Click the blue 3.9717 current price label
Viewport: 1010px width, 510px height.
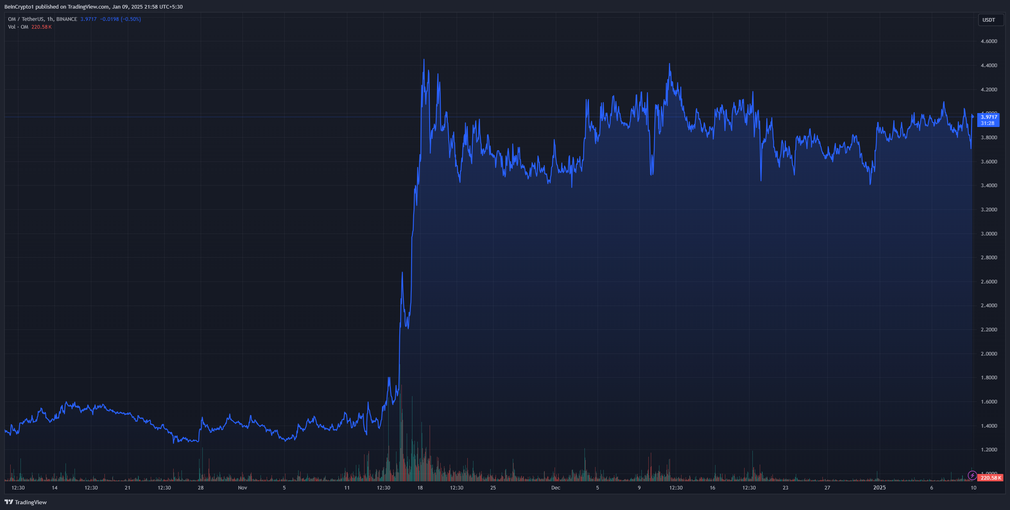tap(988, 117)
